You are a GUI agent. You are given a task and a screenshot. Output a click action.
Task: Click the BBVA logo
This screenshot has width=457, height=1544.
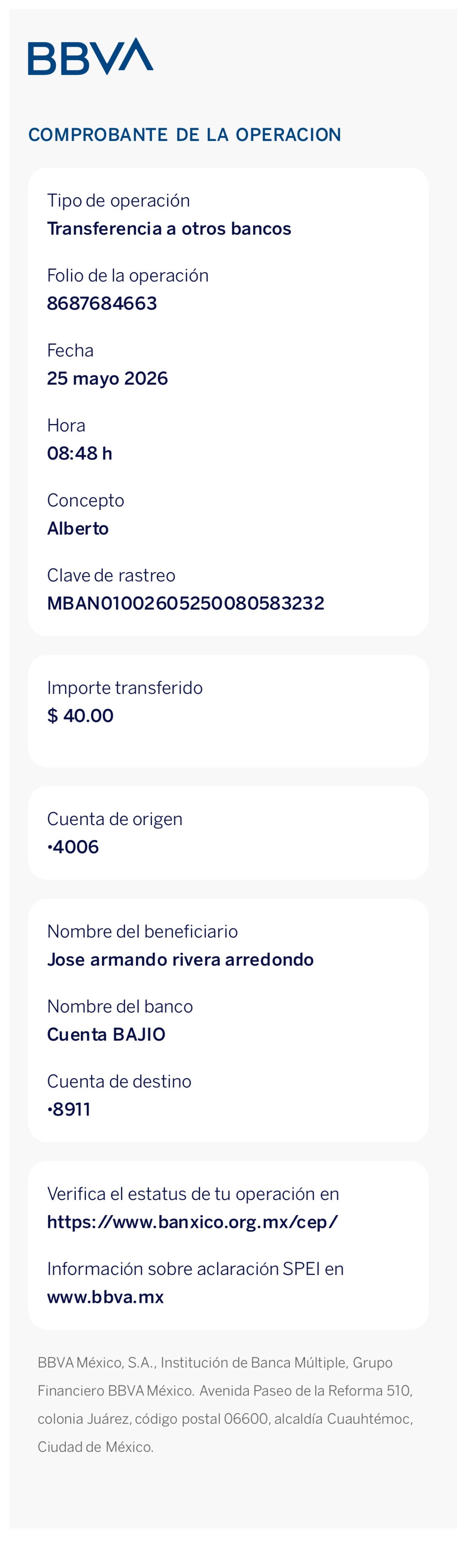[x=91, y=56]
